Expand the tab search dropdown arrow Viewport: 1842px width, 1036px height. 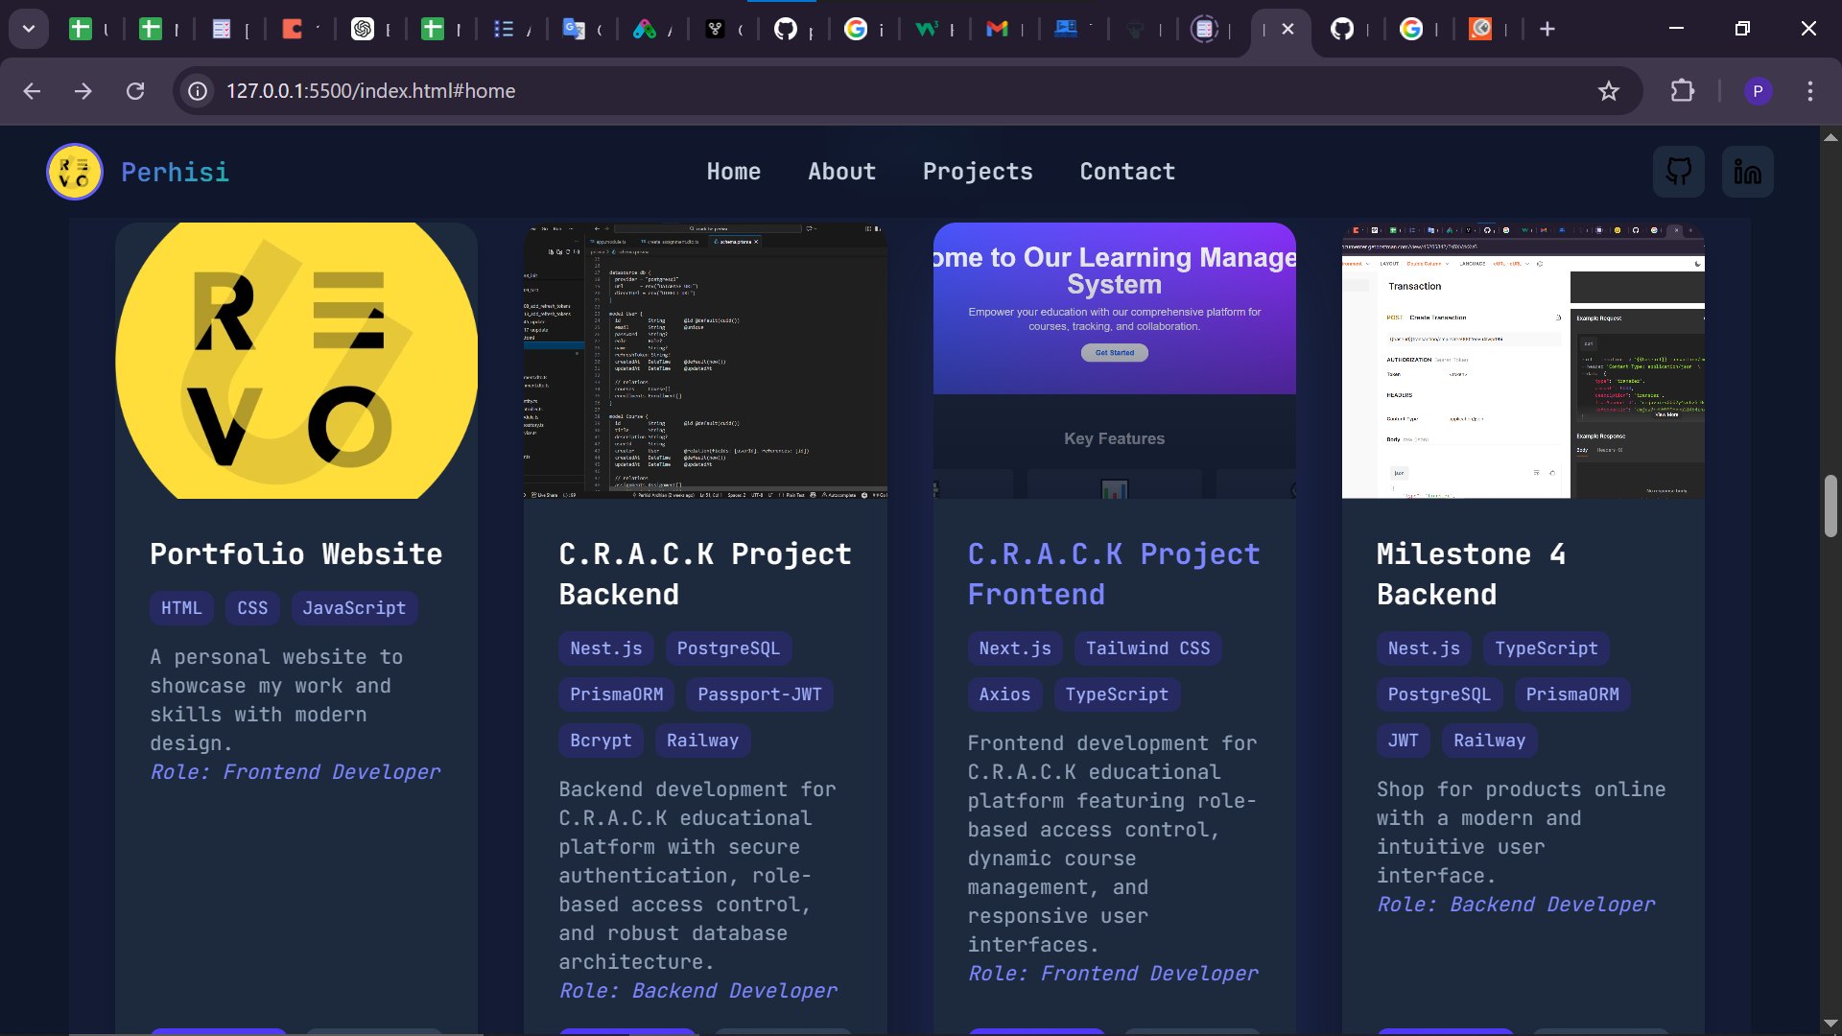pyautogui.click(x=29, y=29)
